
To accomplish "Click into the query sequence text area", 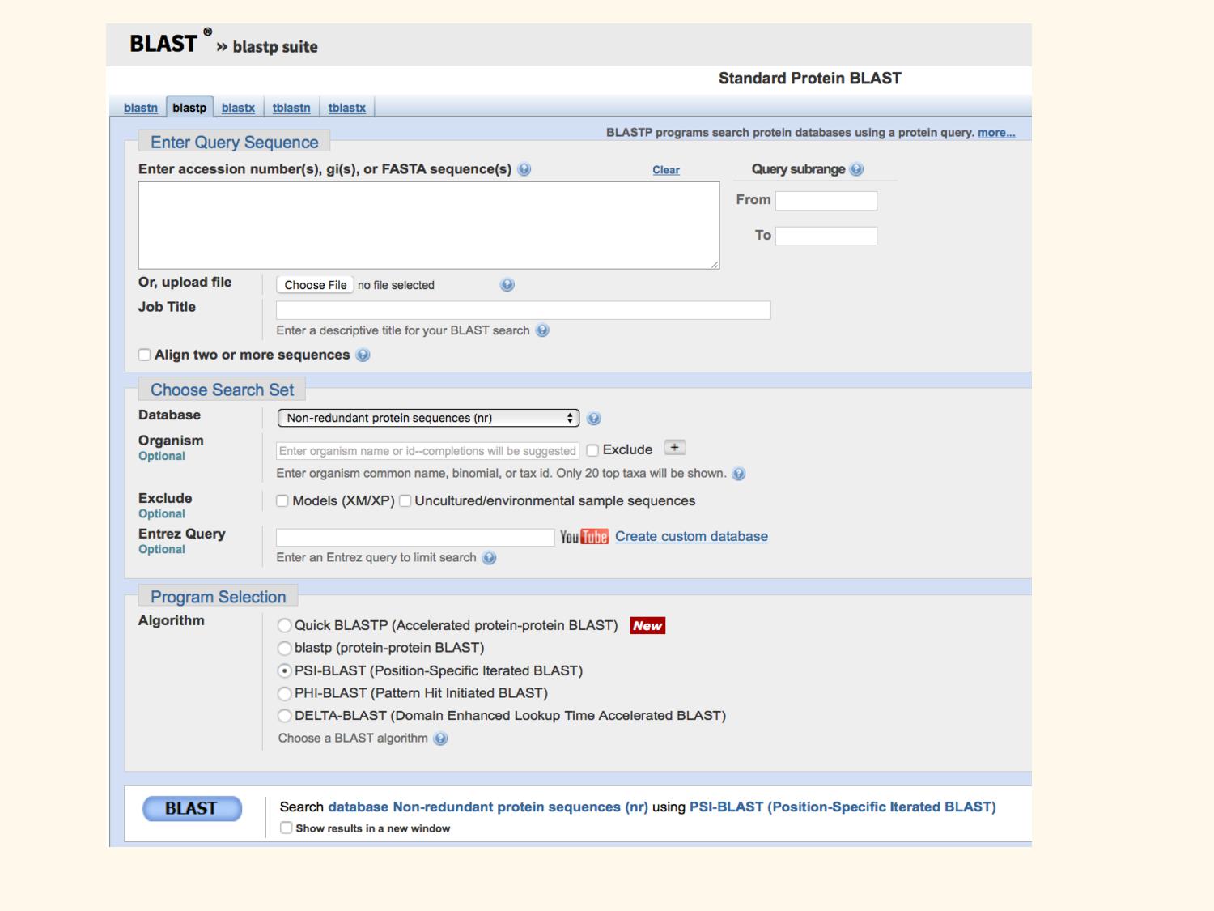I will [x=429, y=225].
